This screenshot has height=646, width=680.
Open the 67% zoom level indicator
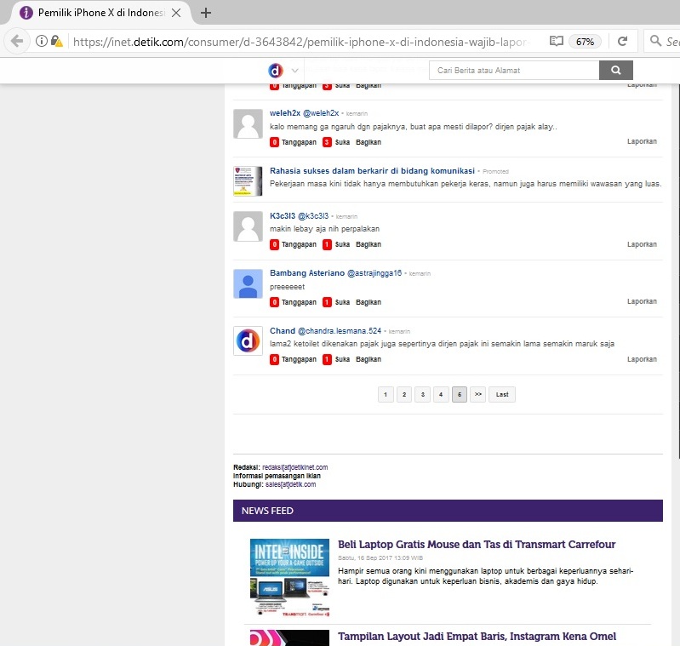[x=585, y=41]
